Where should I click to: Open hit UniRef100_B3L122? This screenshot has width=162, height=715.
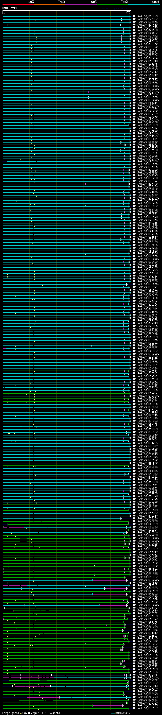pos(145,563)
